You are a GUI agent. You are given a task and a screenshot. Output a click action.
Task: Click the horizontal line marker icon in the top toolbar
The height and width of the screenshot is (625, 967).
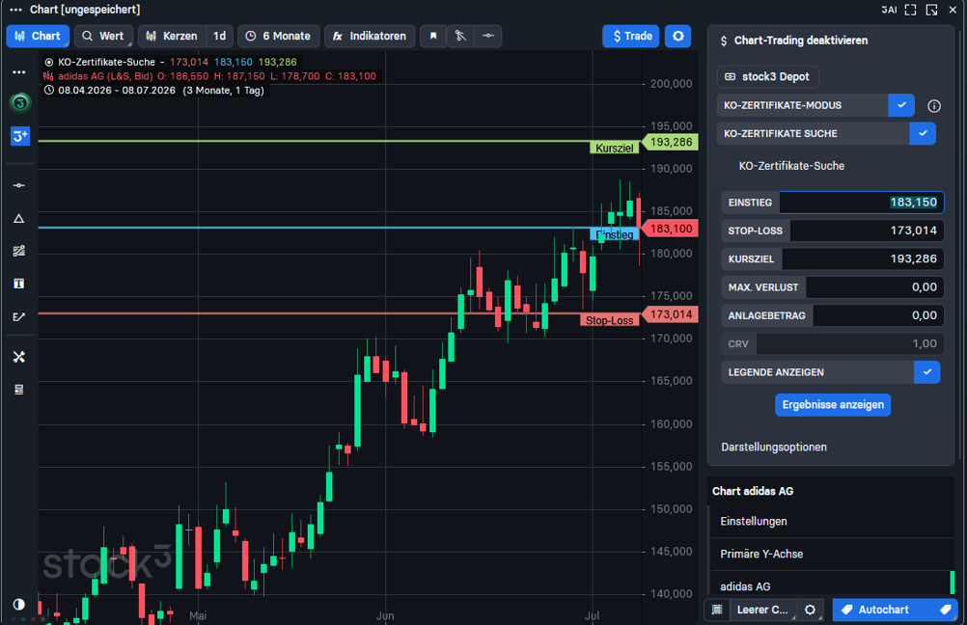487,36
